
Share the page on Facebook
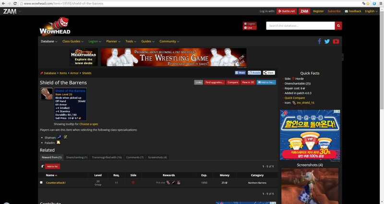[x=240, y=73]
